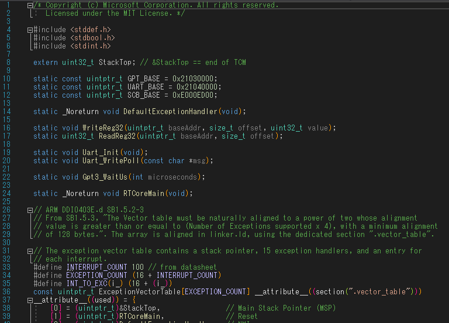Click the RTCoreMain declaration on line 24
The image size is (449, 323).
click(x=144, y=194)
